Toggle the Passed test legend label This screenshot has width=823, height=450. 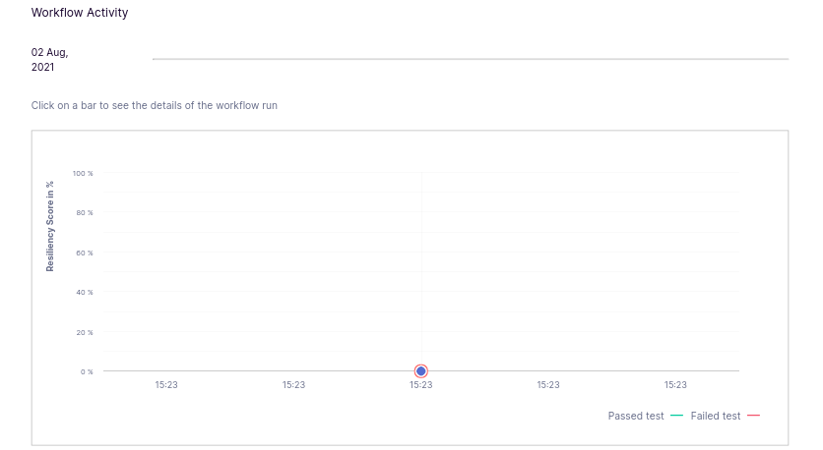click(x=635, y=416)
